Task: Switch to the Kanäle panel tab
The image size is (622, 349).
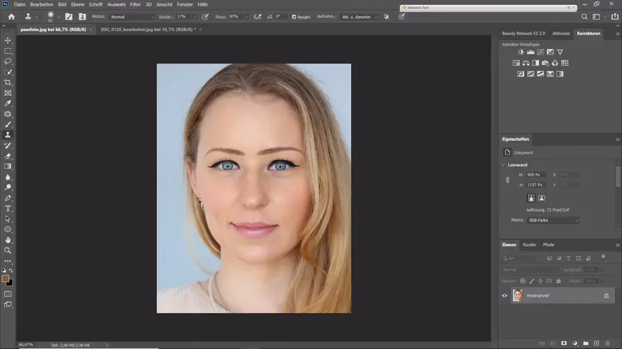Action: 529,245
